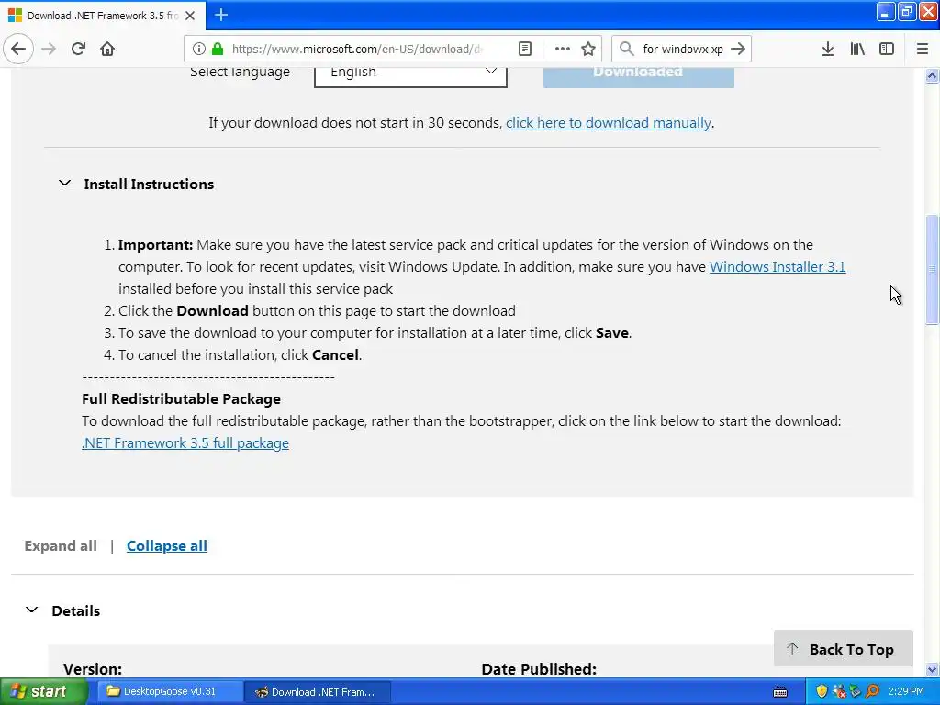Click the Microsoft favicon on the tab
The image size is (940, 705).
(x=15, y=16)
